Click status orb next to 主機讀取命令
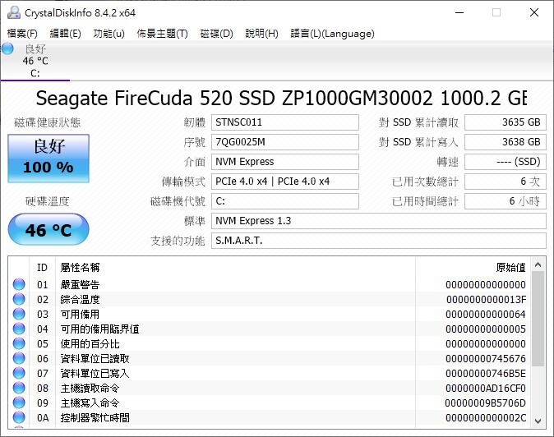 coord(19,389)
